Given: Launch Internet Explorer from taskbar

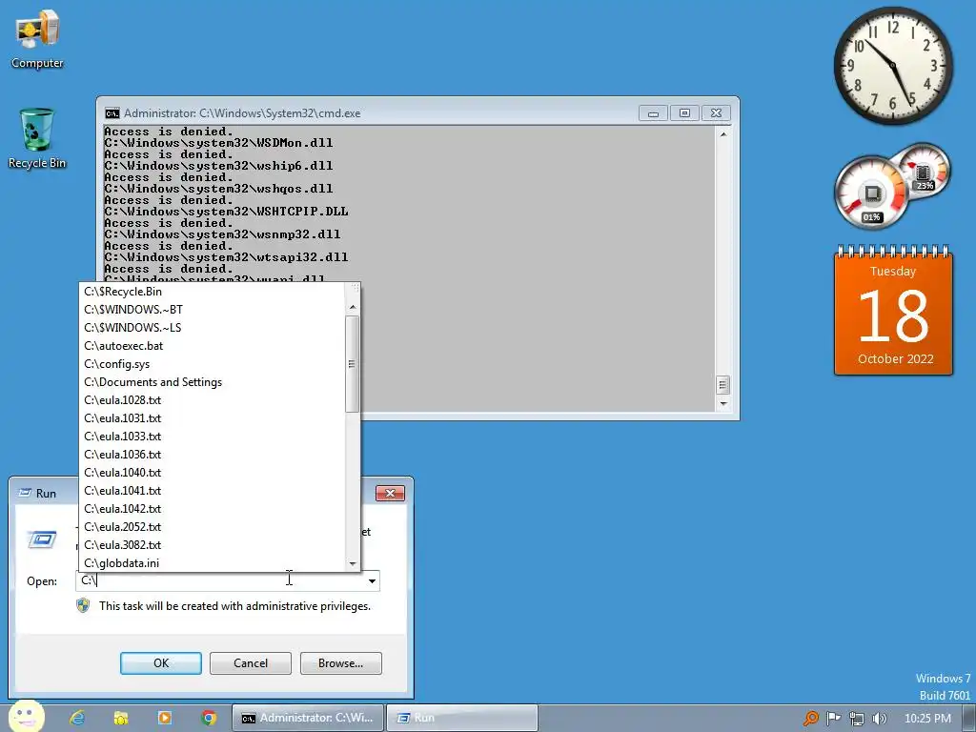Looking at the screenshot, I should pos(77,718).
